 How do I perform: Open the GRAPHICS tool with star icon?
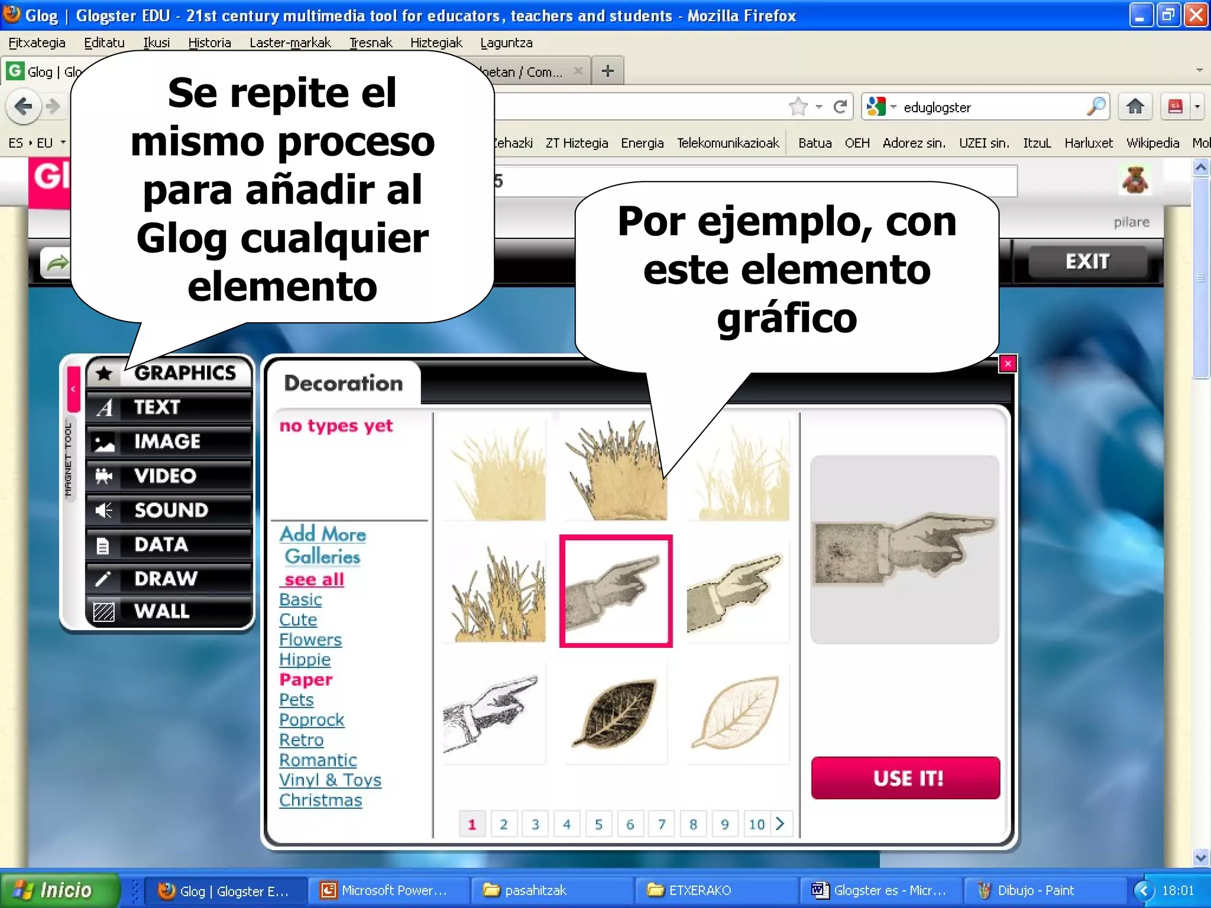point(169,373)
